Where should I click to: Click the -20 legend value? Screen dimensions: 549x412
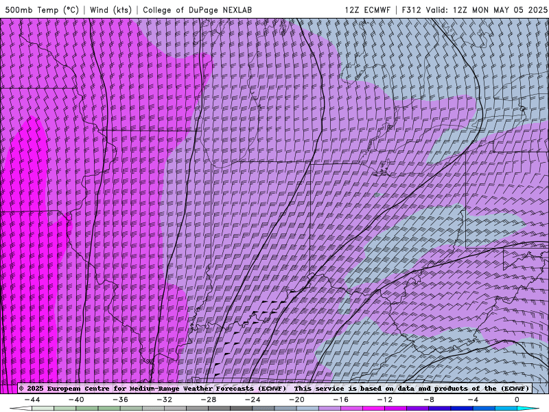point(296,400)
